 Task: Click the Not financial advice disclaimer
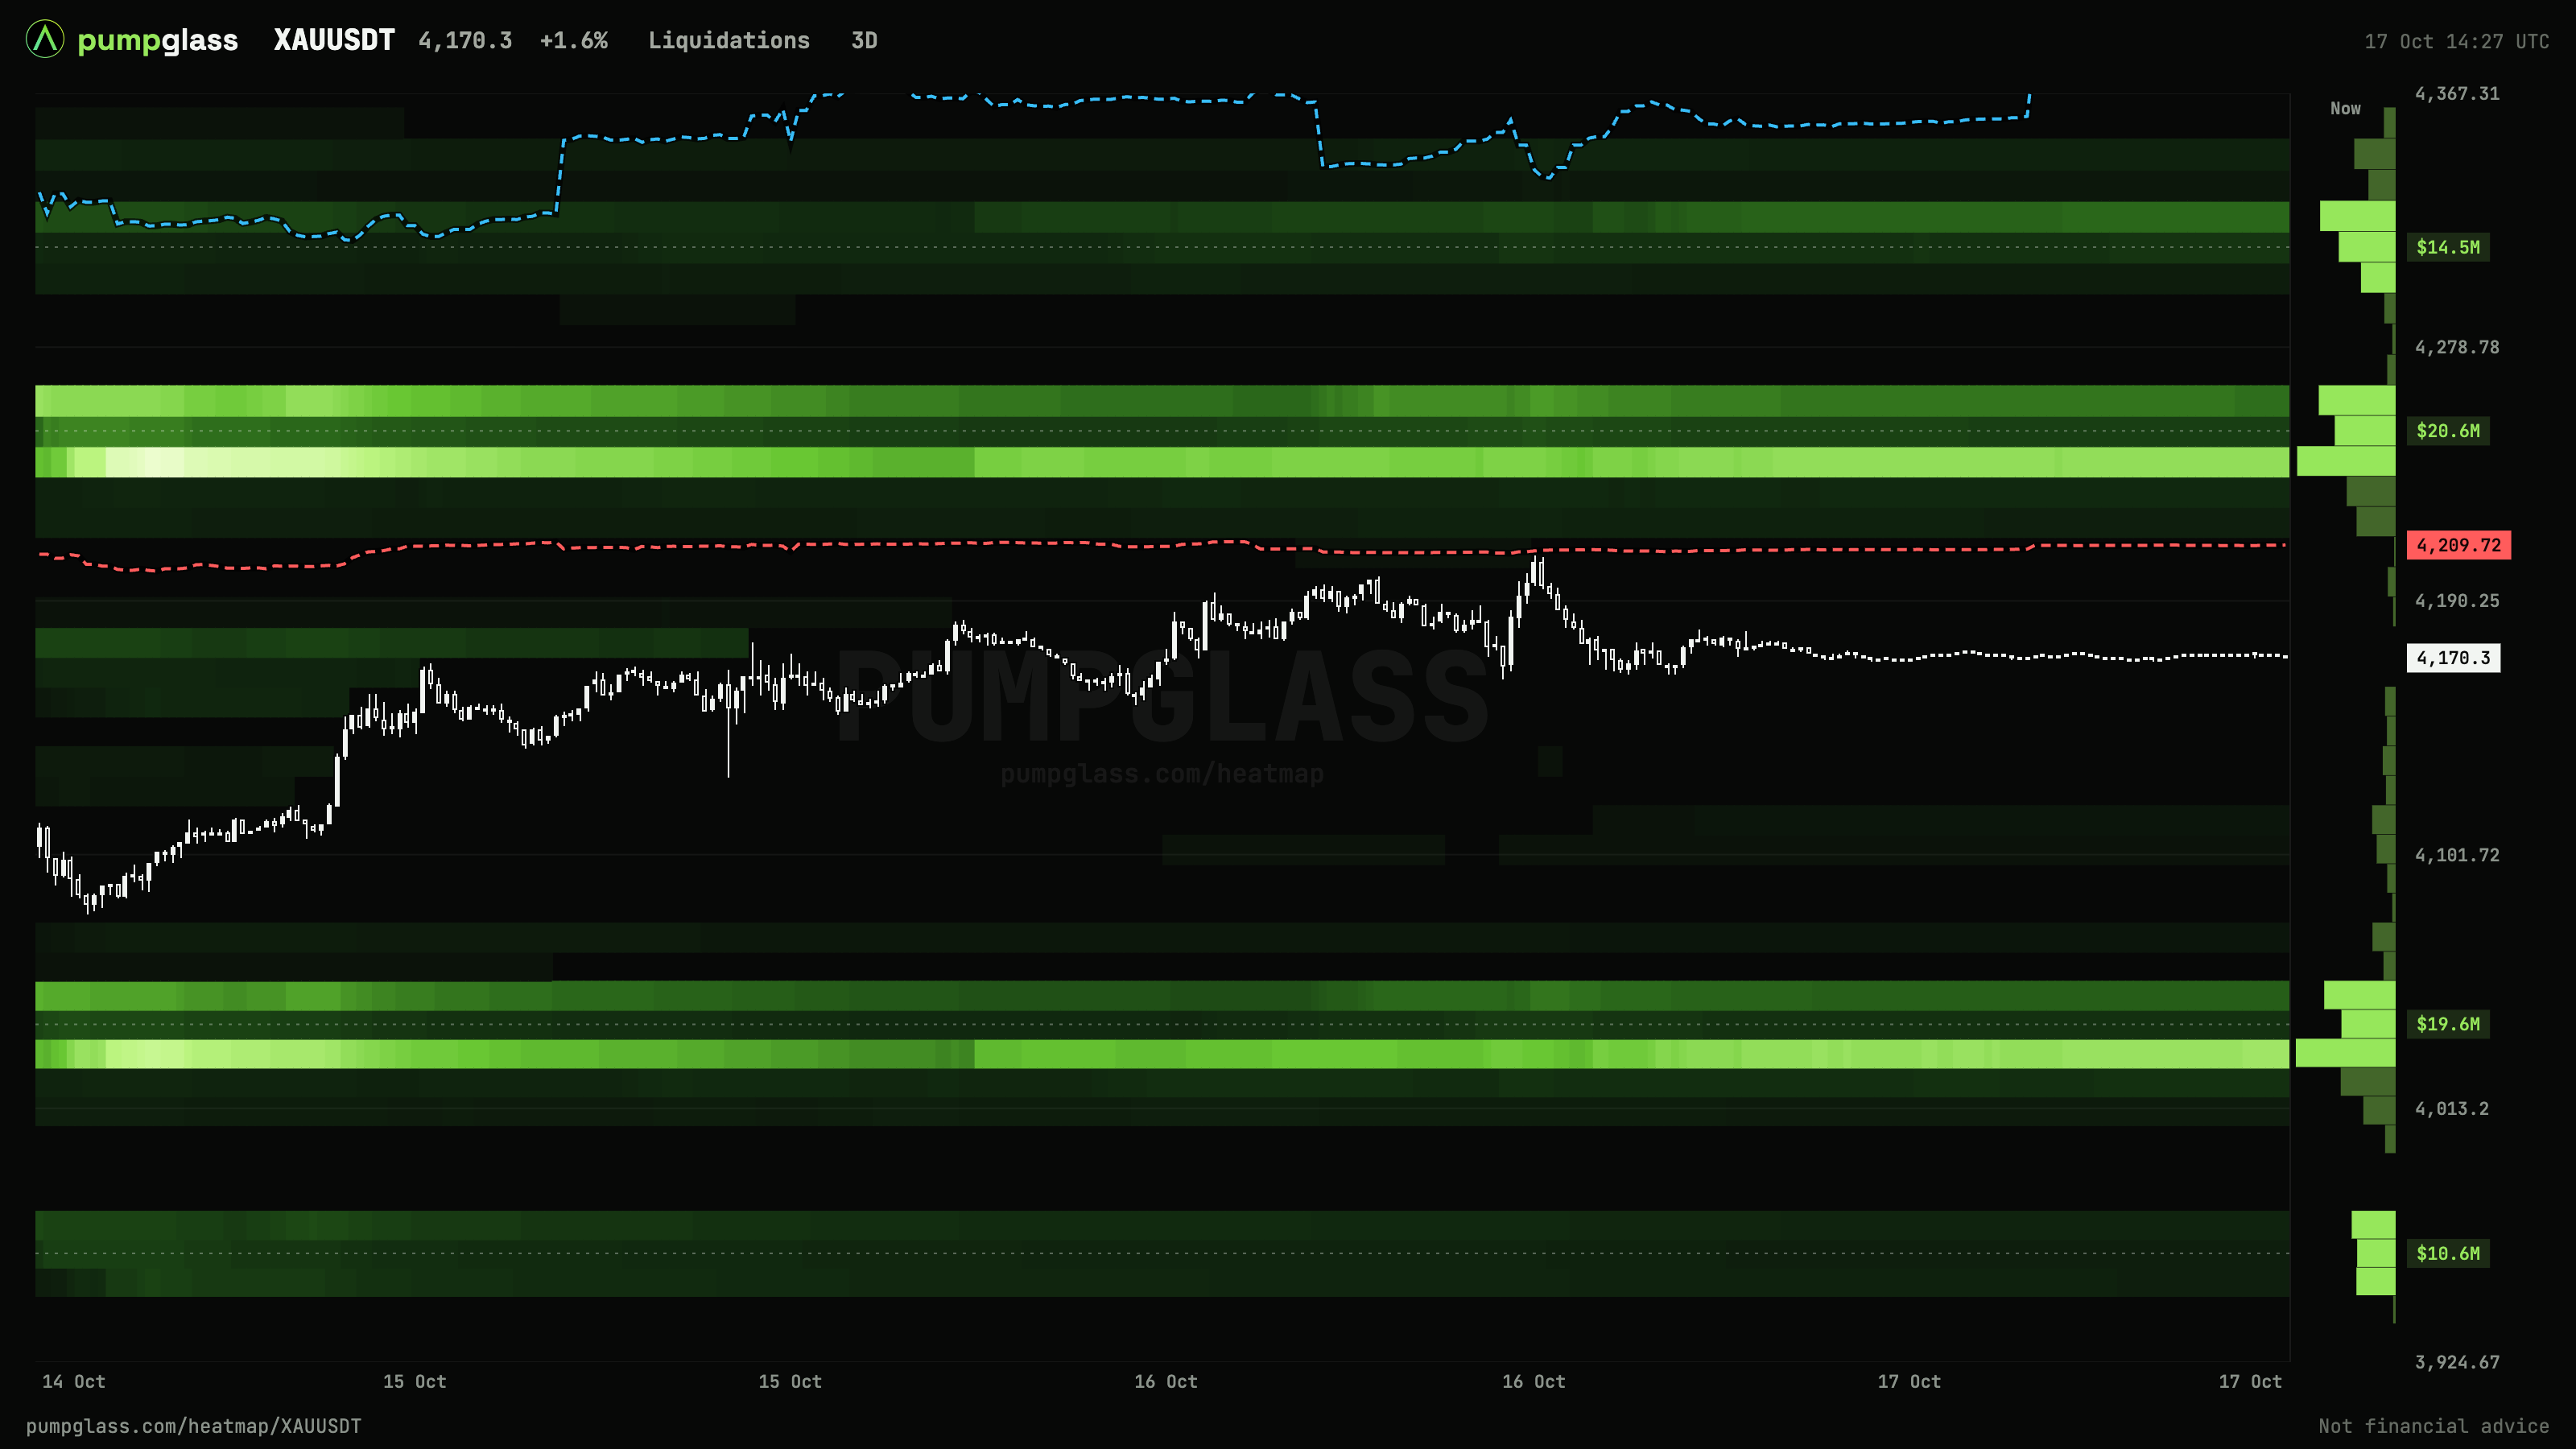coord(2434,1427)
